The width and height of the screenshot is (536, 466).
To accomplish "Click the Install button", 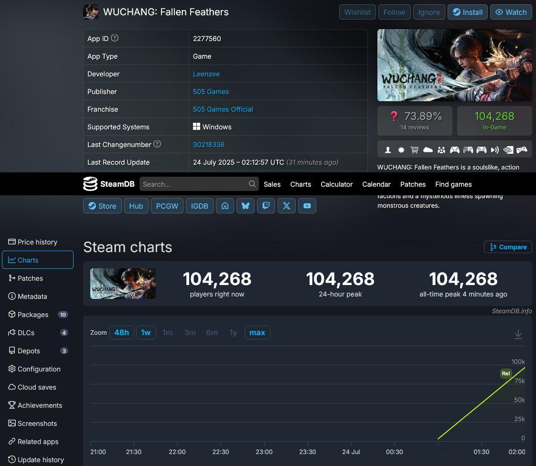I will click(468, 12).
